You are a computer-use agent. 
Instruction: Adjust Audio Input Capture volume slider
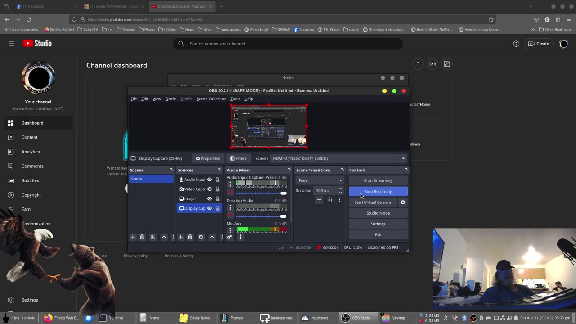261,193
